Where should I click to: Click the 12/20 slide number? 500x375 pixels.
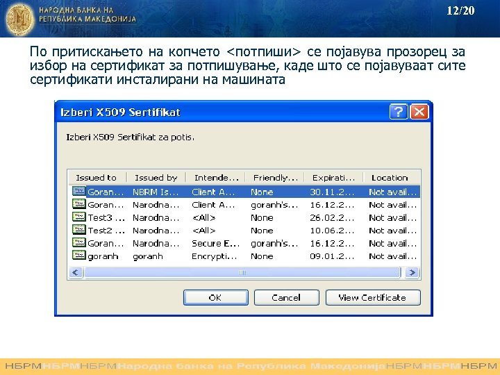pyautogui.click(x=460, y=10)
